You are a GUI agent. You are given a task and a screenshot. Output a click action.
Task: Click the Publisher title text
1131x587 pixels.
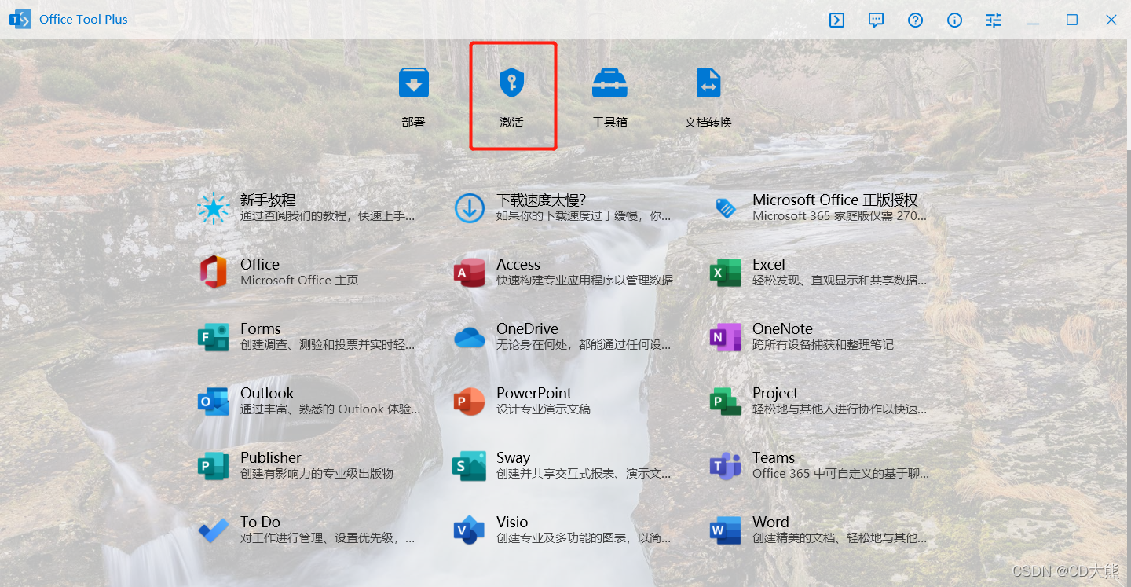coord(271,458)
